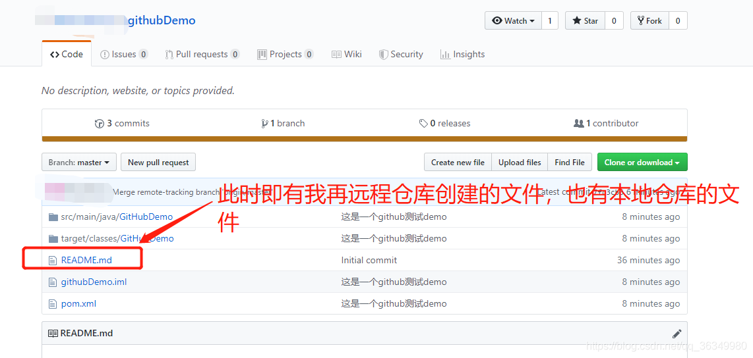The height and width of the screenshot is (358, 753).
Task: Open the Wiki tab
Action: pyautogui.click(x=347, y=54)
